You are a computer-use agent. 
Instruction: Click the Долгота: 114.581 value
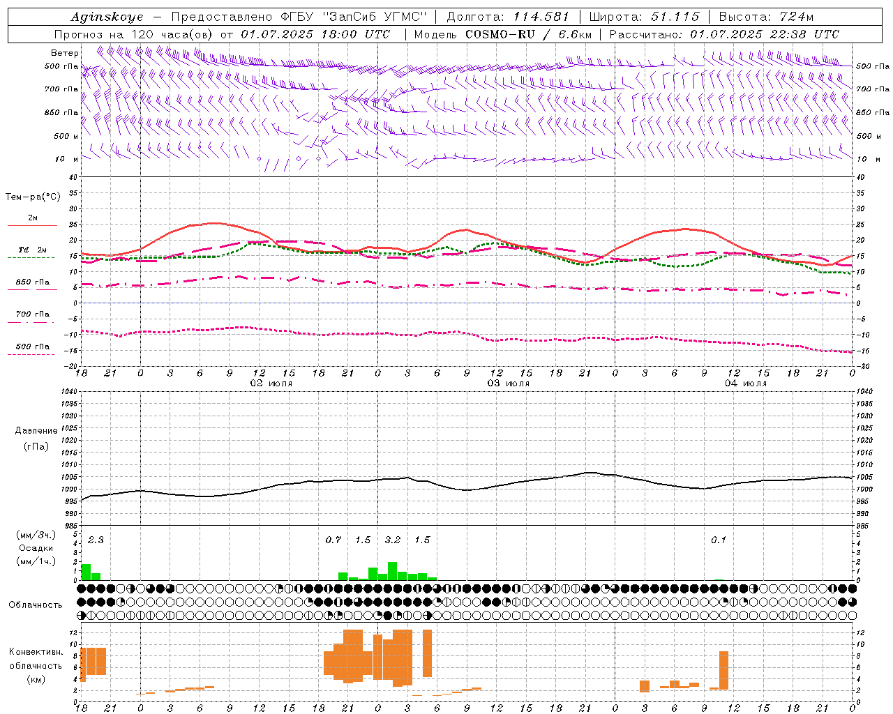tap(507, 17)
